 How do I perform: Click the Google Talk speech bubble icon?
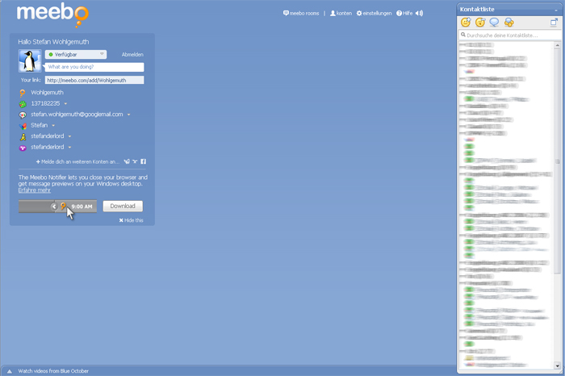click(23, 115)
